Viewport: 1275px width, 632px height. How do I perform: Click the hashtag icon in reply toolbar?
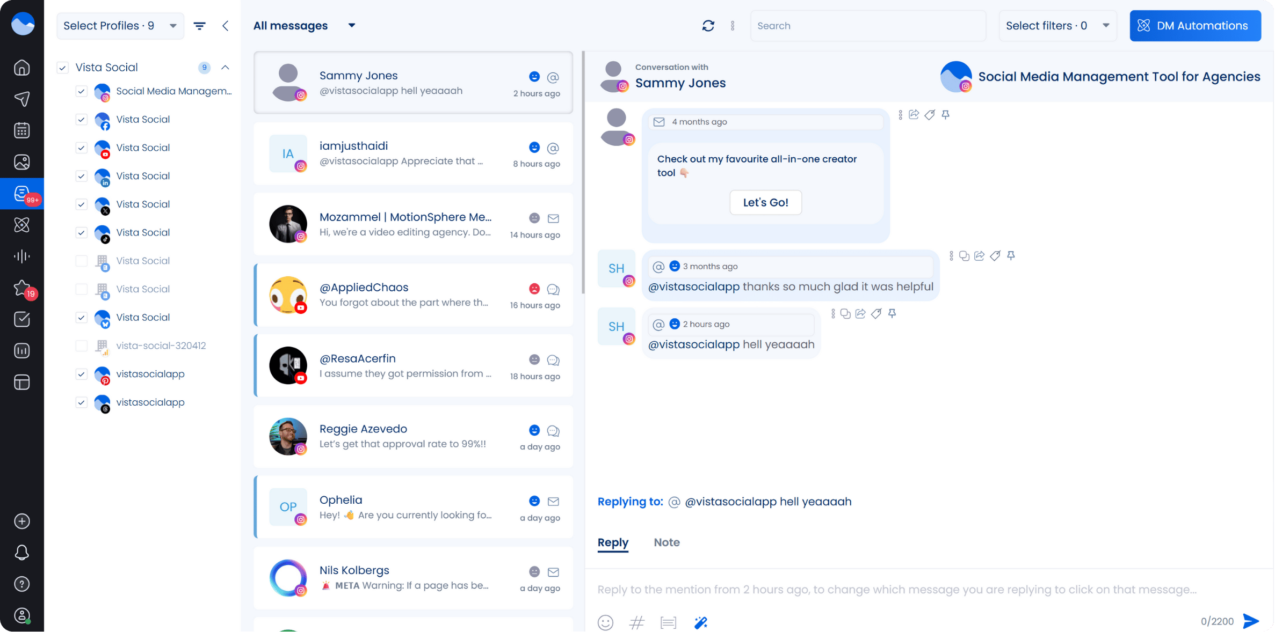(x=637, y=622)
